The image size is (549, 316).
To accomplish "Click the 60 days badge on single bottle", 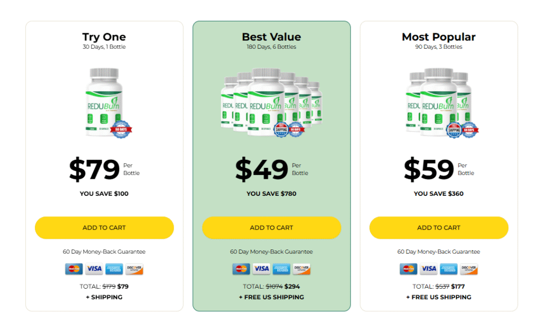I will [x=123, y=129].
